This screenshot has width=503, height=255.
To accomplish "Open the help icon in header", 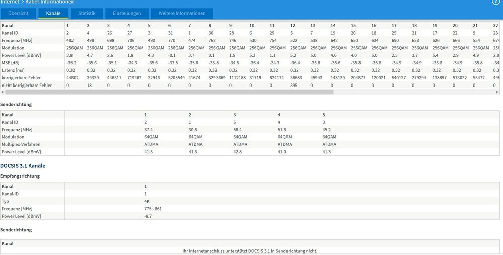I will point(496,2).
